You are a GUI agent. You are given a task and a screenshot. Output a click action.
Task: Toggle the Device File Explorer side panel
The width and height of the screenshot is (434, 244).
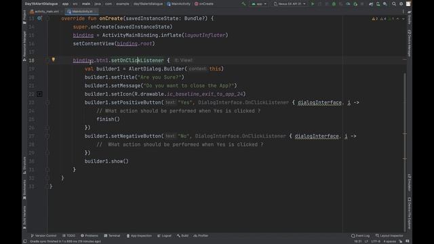coord(410,213)
